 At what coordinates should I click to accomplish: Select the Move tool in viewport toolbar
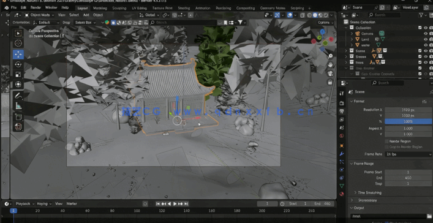(x=18, y=55)
